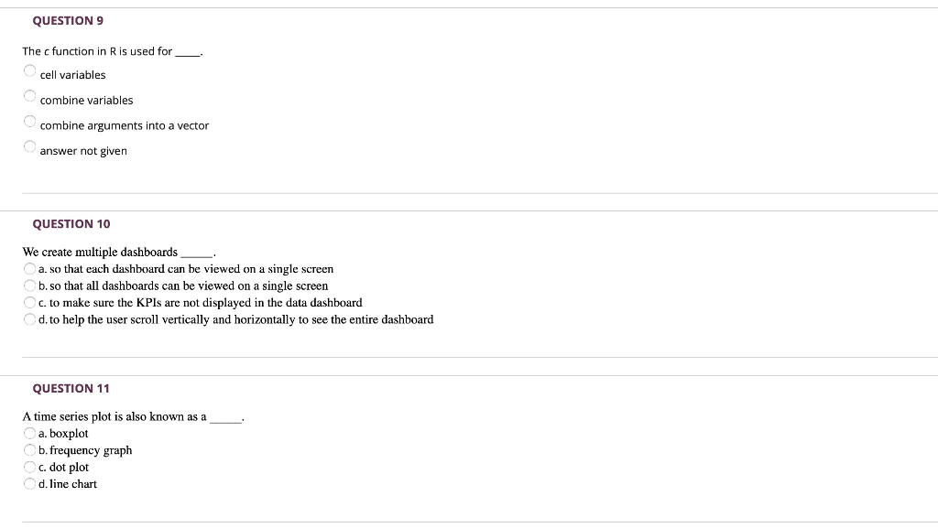Choose option c about KPIs in Question 10
Viewport: 938px width, 528px height.
click(28, 302)
